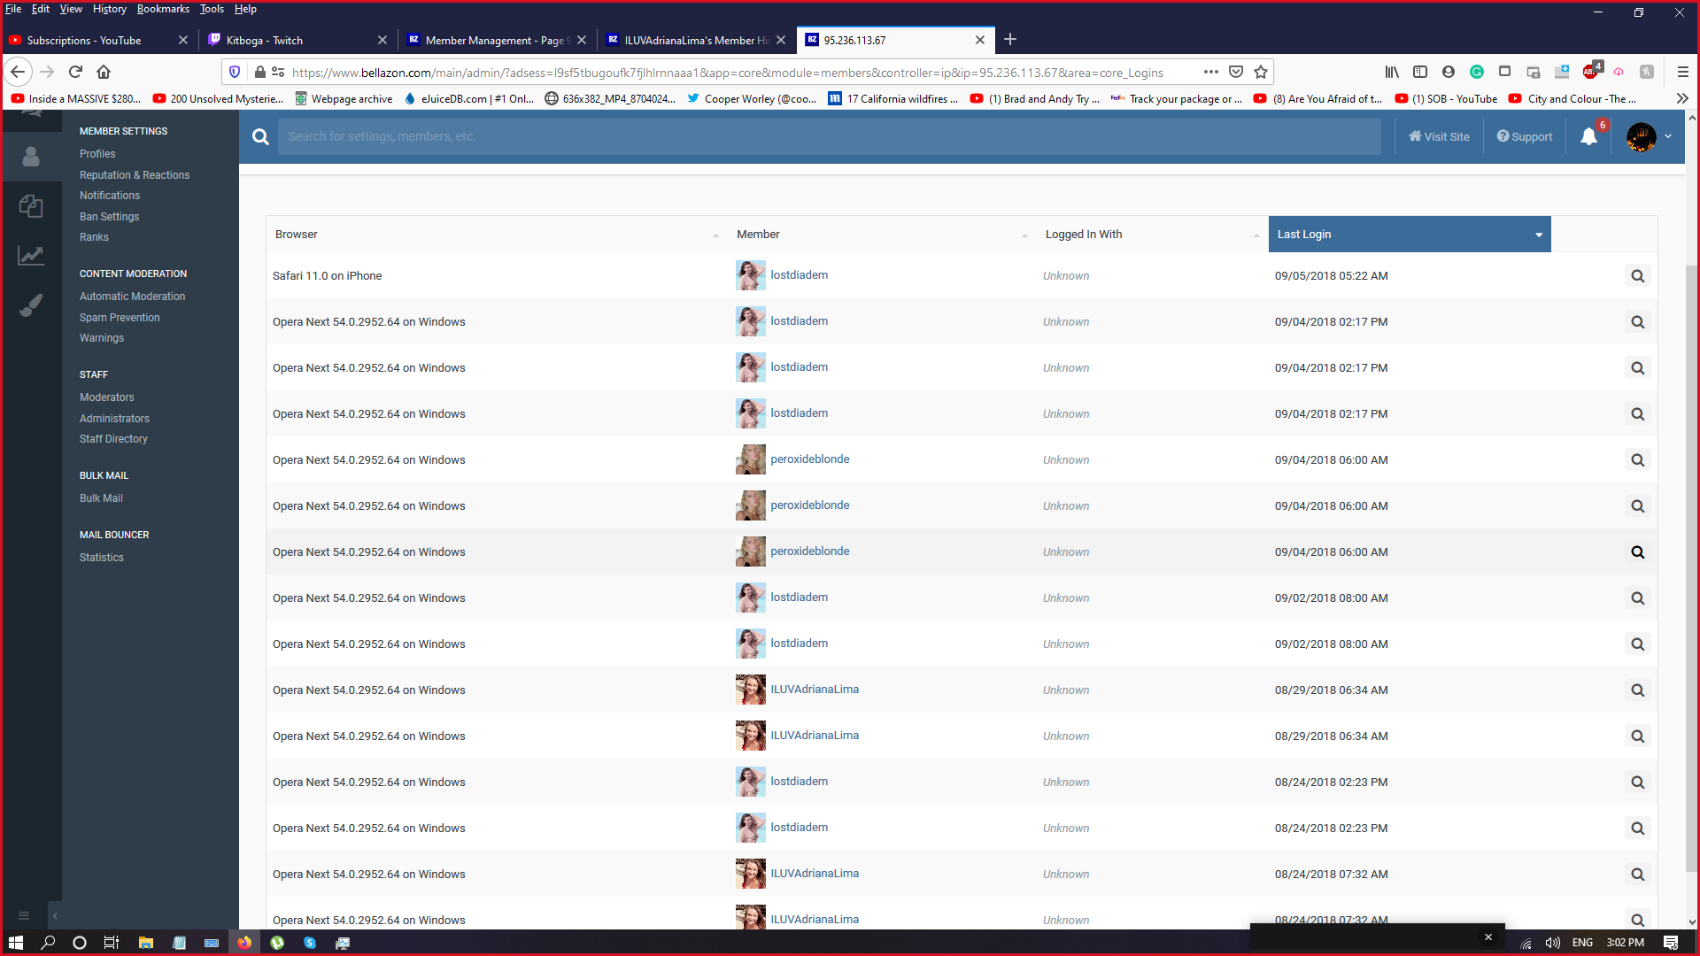Open Firefox page actions ellipsis menu

[1210, 72]
